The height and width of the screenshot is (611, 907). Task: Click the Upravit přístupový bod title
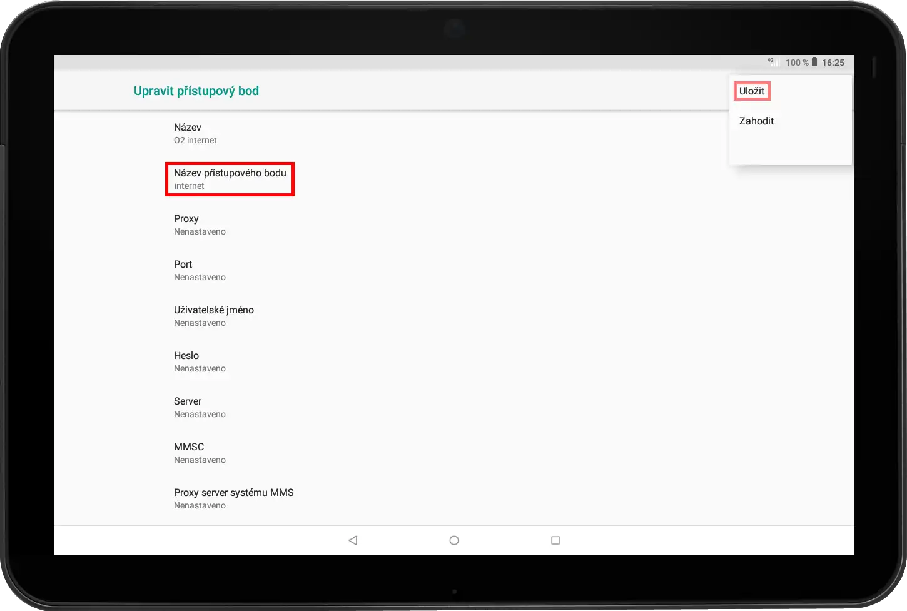click(196, 91)
